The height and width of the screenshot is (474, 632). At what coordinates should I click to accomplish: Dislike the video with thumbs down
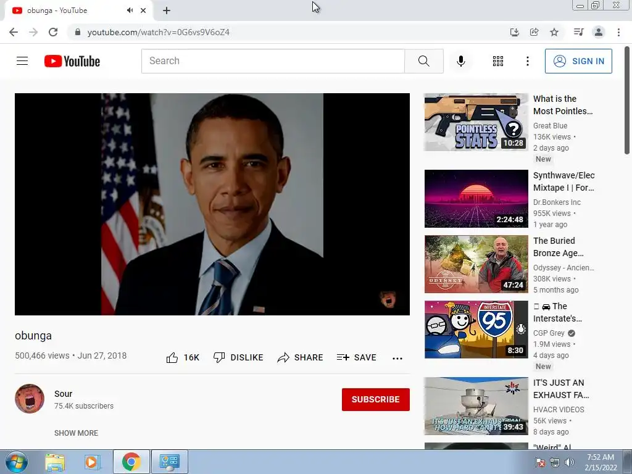(238, 357)
